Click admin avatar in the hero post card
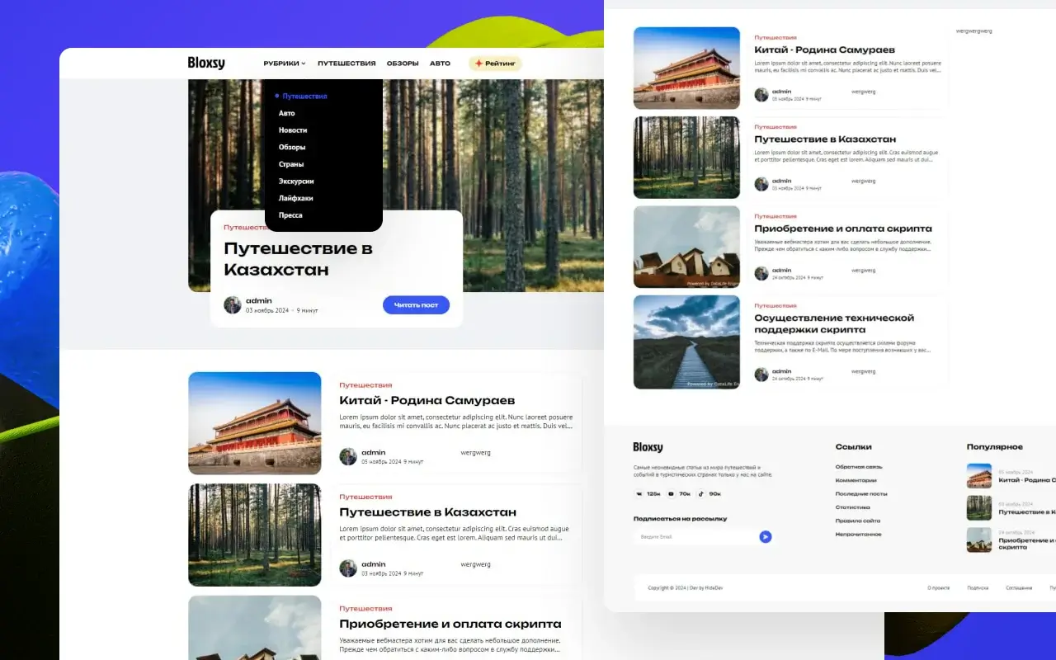The width and height of the screenshot is (1056, 660). coord(233,304)
